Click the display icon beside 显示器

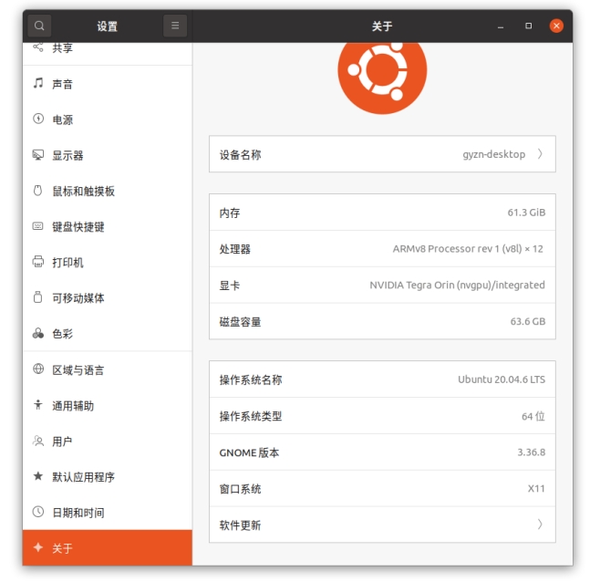tap(38, 155)
